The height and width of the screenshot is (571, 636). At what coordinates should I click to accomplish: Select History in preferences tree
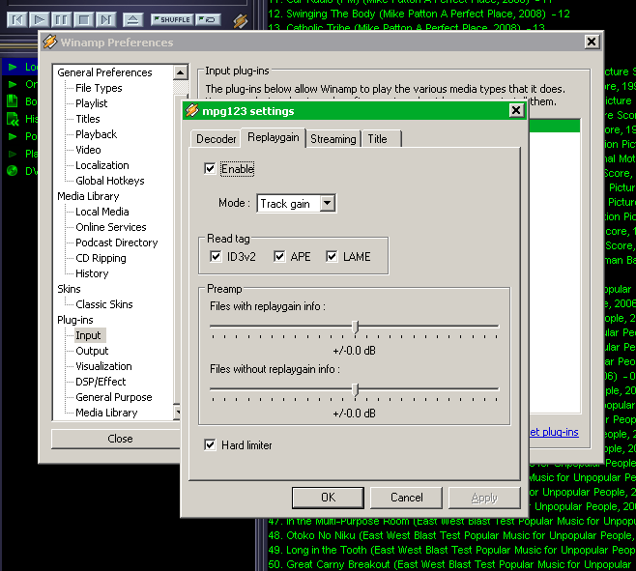tap(92, 273)
